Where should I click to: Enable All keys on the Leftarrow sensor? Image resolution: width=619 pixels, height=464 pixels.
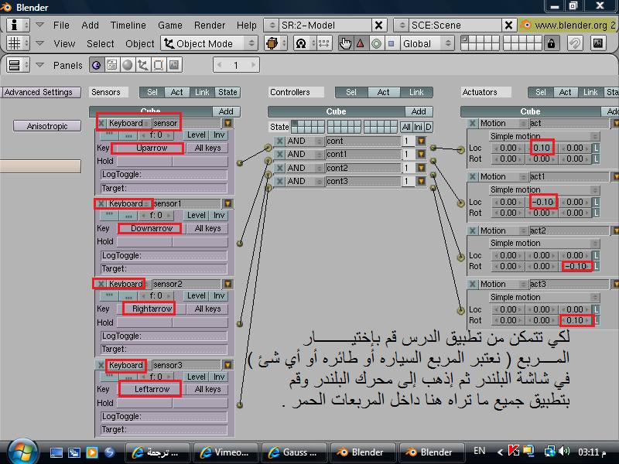point(207,389)
